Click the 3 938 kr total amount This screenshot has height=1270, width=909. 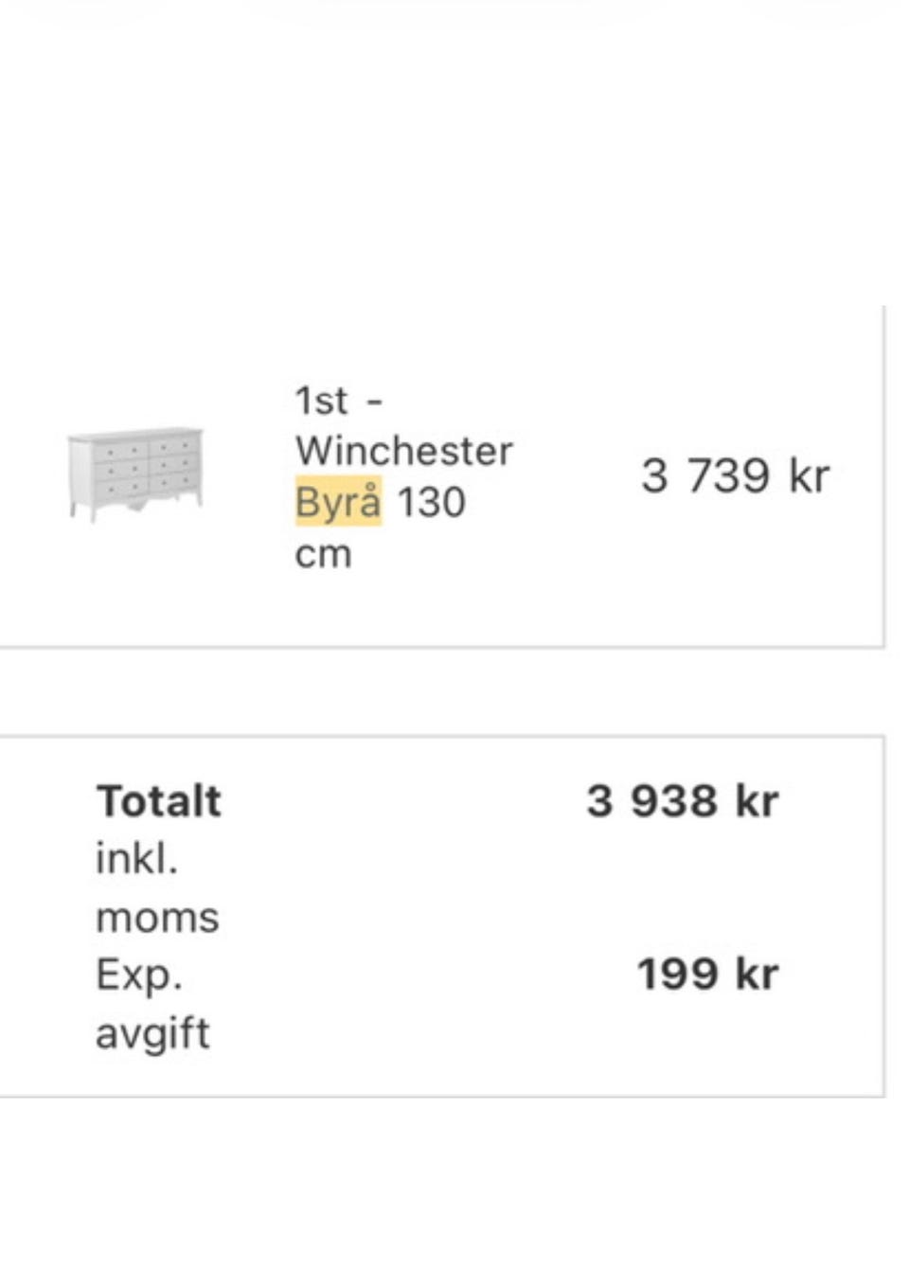click(682, 801)
